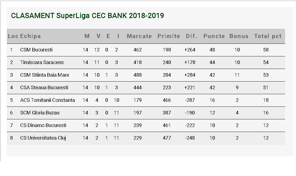The image size is (296, 176).
Task: Click the 488 Marcate value
Action: pos(138,75)
